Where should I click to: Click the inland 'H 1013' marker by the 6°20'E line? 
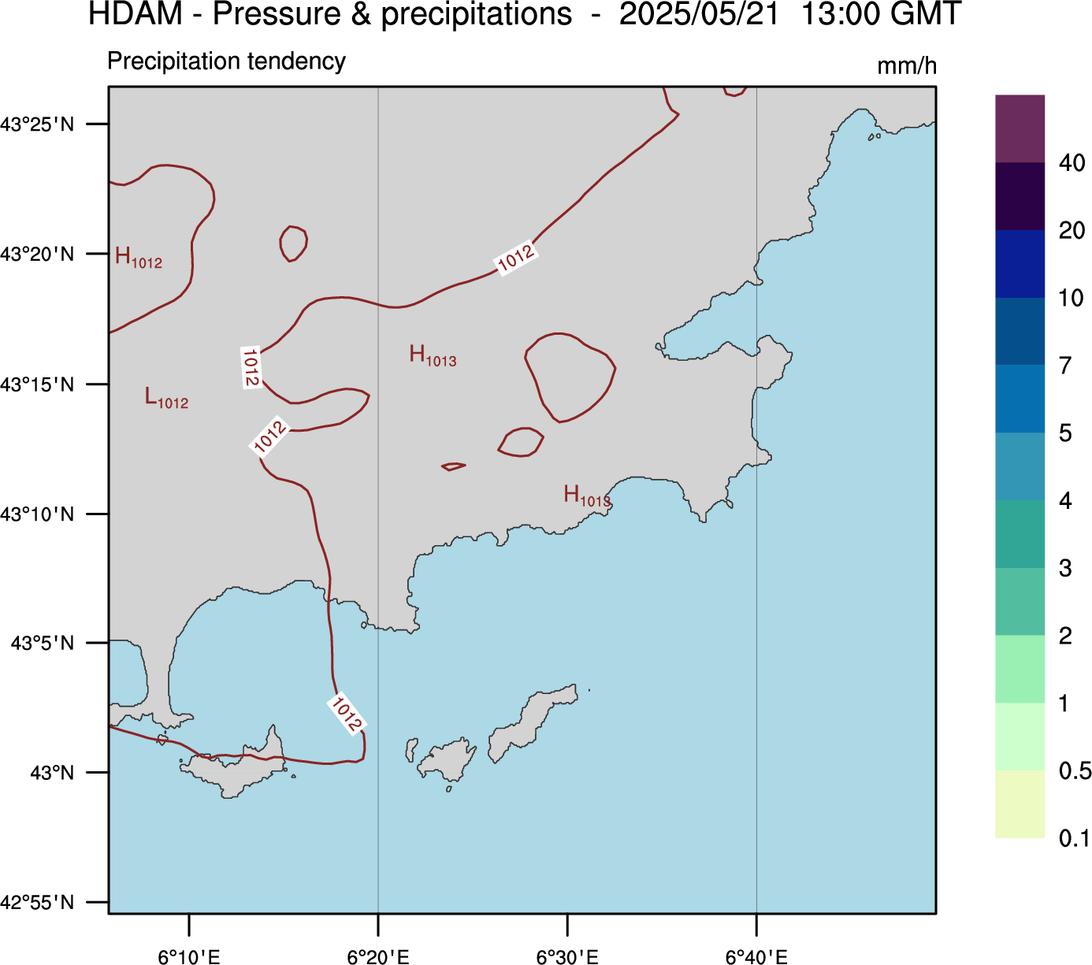(x=433, y=355)
